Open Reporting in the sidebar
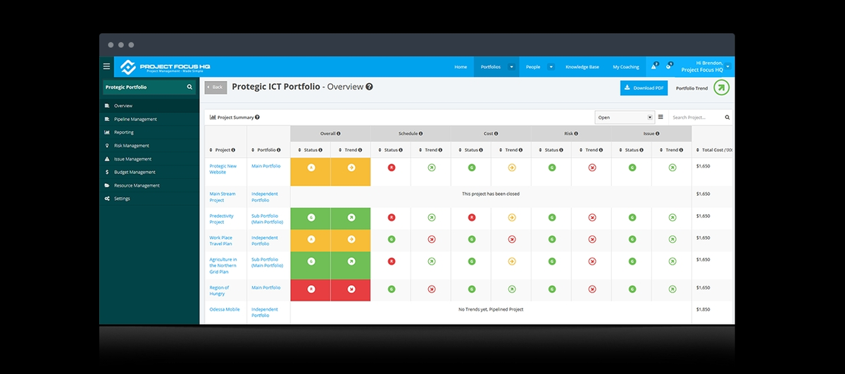This screenshot has height=374, width=845. (x=149, y=132)
